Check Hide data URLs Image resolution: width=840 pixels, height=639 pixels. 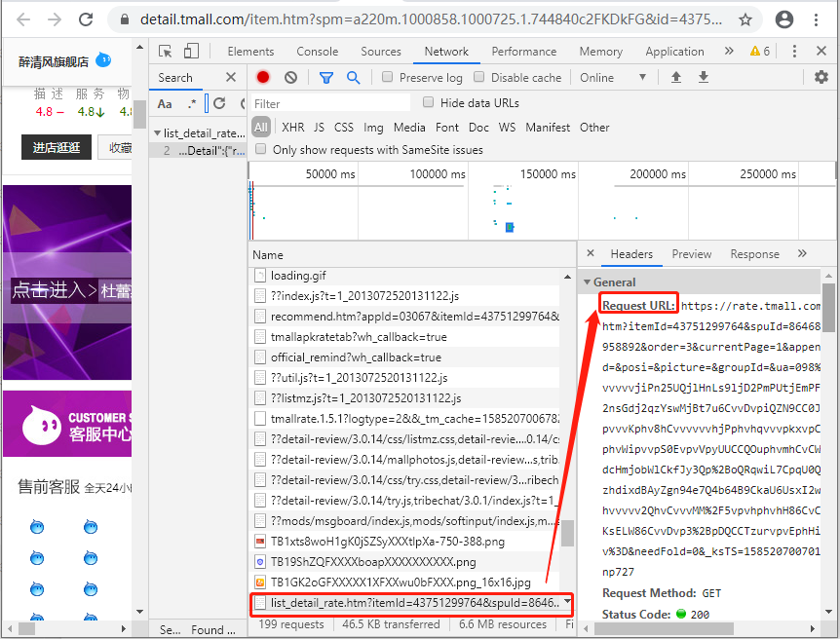428,101
